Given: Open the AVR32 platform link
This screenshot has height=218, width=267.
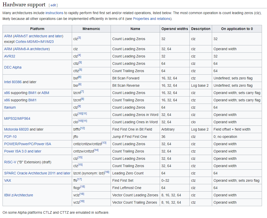Looking at the screenshot, I should click(x=10, y=56).
